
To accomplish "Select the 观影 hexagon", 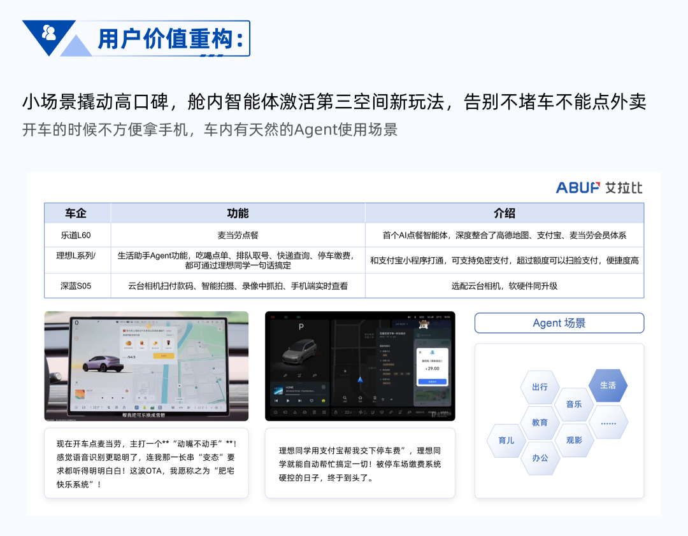I will point(574,440).
